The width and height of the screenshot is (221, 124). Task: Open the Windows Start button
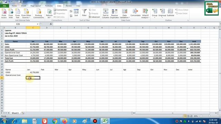4,121
